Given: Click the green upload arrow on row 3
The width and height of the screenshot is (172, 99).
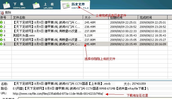Looking at the screenshot, I should (x=2, y=31).
